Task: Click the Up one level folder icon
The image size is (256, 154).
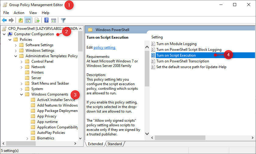Action: [21, 20]
